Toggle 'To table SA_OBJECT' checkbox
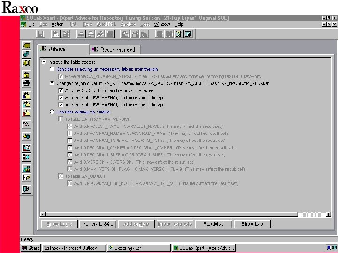 pyautogui.click(x=61, y=176)
